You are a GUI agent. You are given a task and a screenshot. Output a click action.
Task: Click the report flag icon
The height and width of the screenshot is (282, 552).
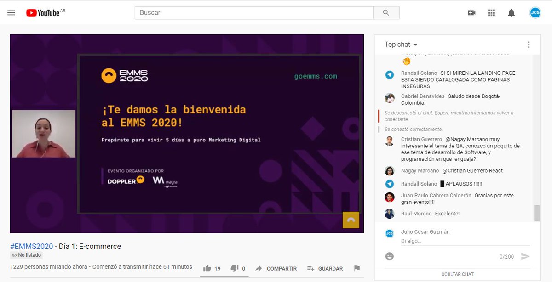(x=356, y=268)
